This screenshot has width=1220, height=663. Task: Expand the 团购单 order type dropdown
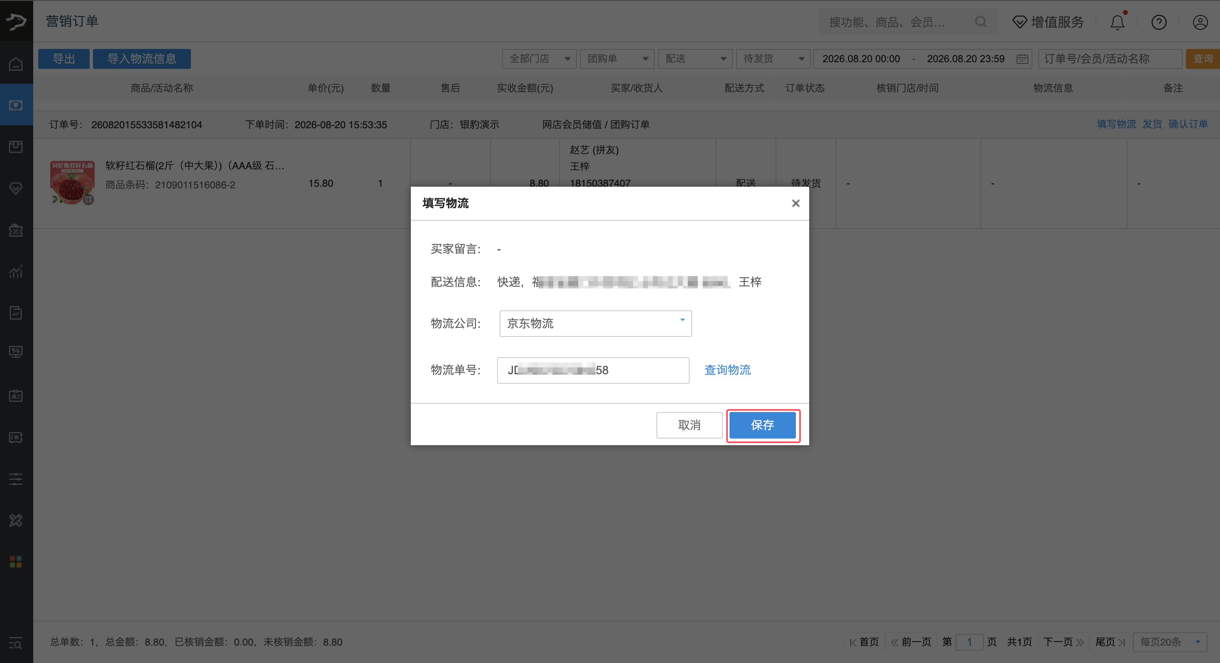(617, 59)
